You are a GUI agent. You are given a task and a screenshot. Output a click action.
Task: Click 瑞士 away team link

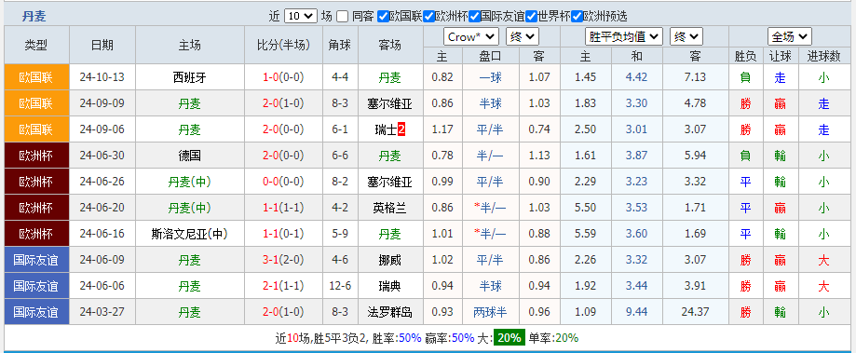pos(386,129)
